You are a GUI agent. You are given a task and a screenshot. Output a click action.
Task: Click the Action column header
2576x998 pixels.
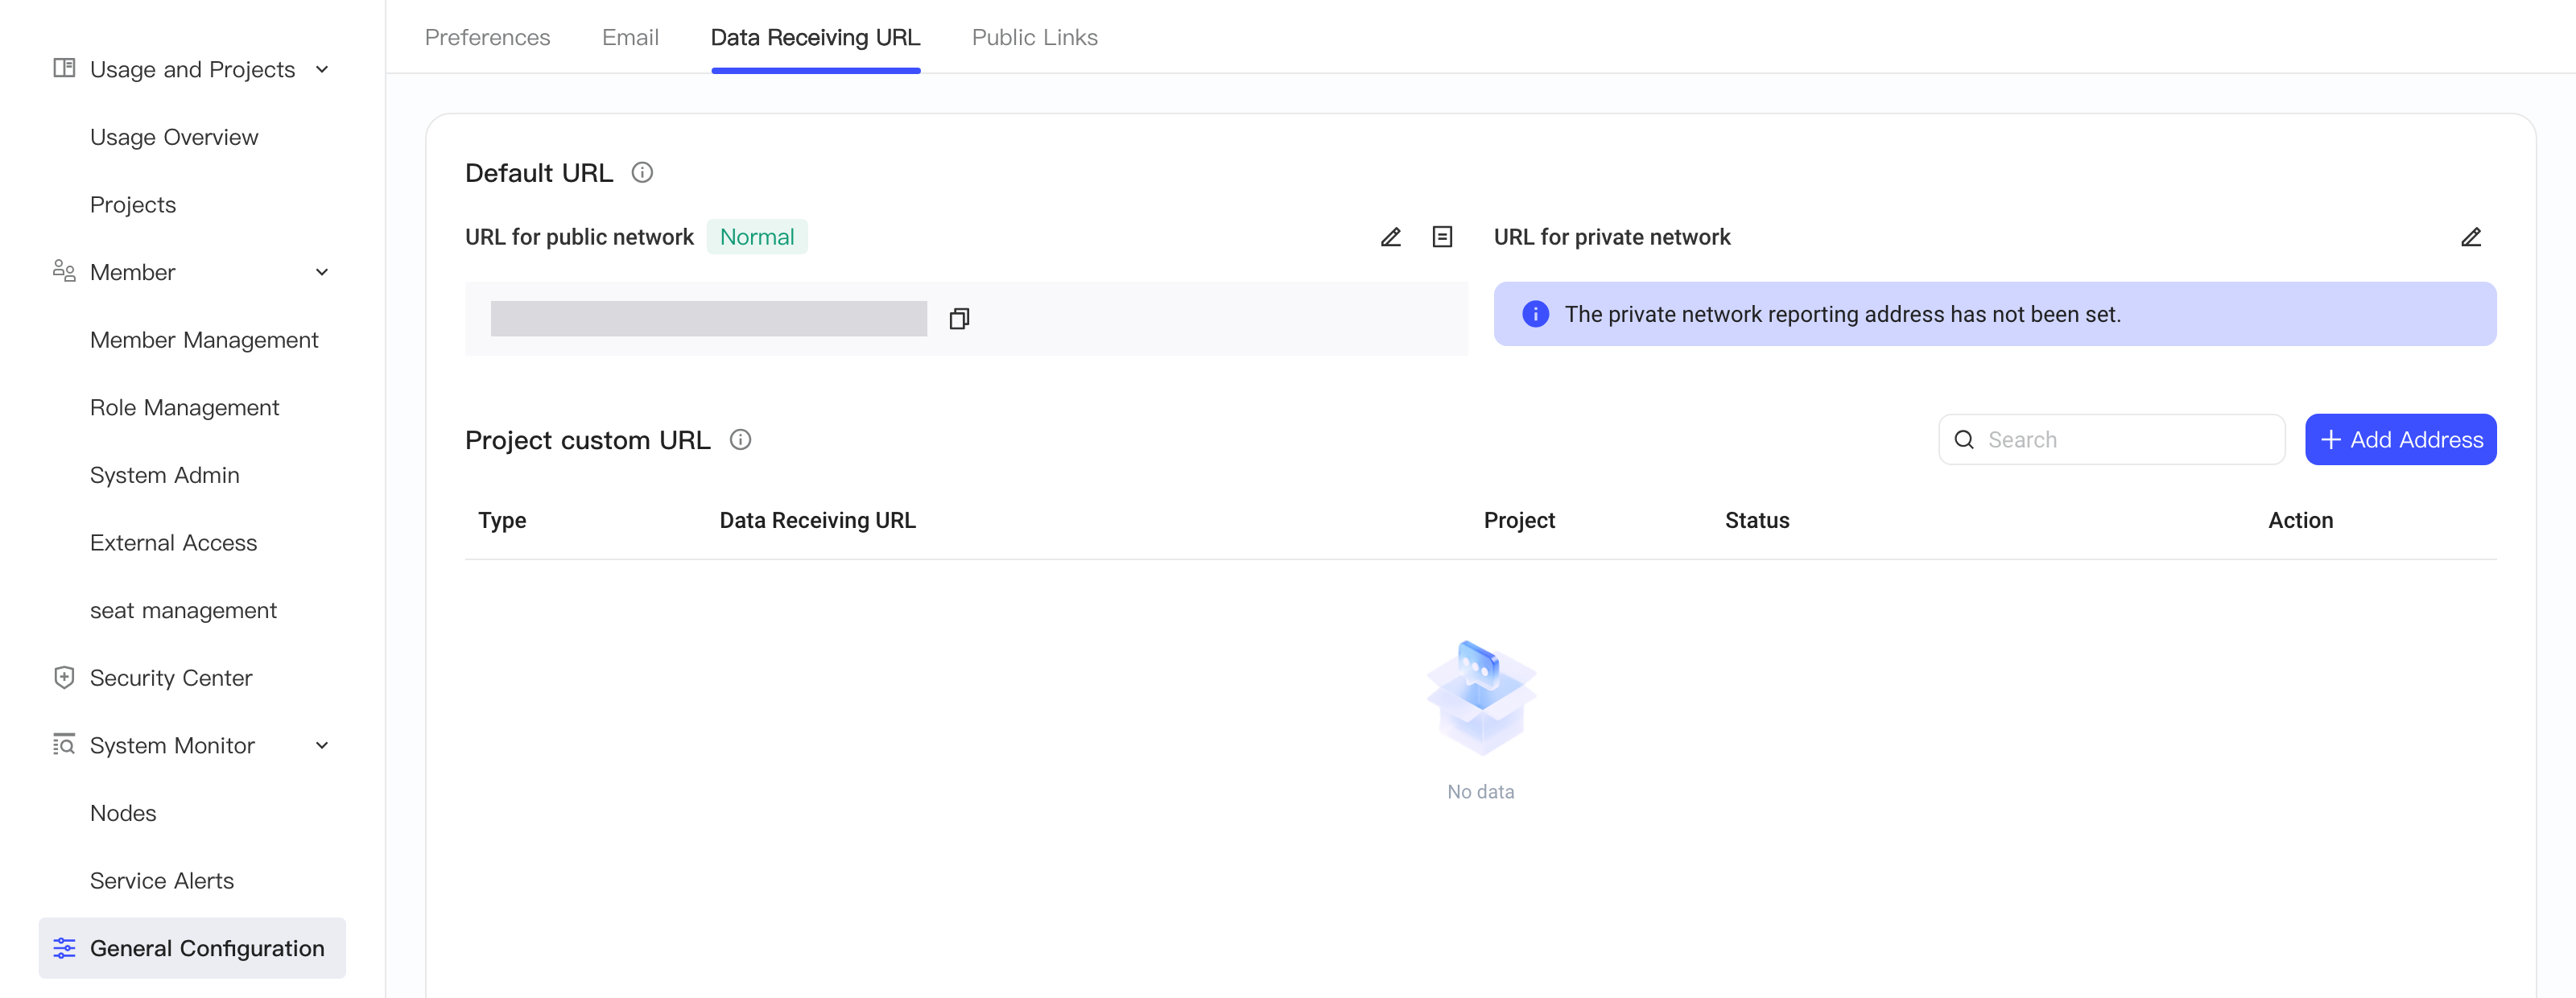[x=2300, y=521]
